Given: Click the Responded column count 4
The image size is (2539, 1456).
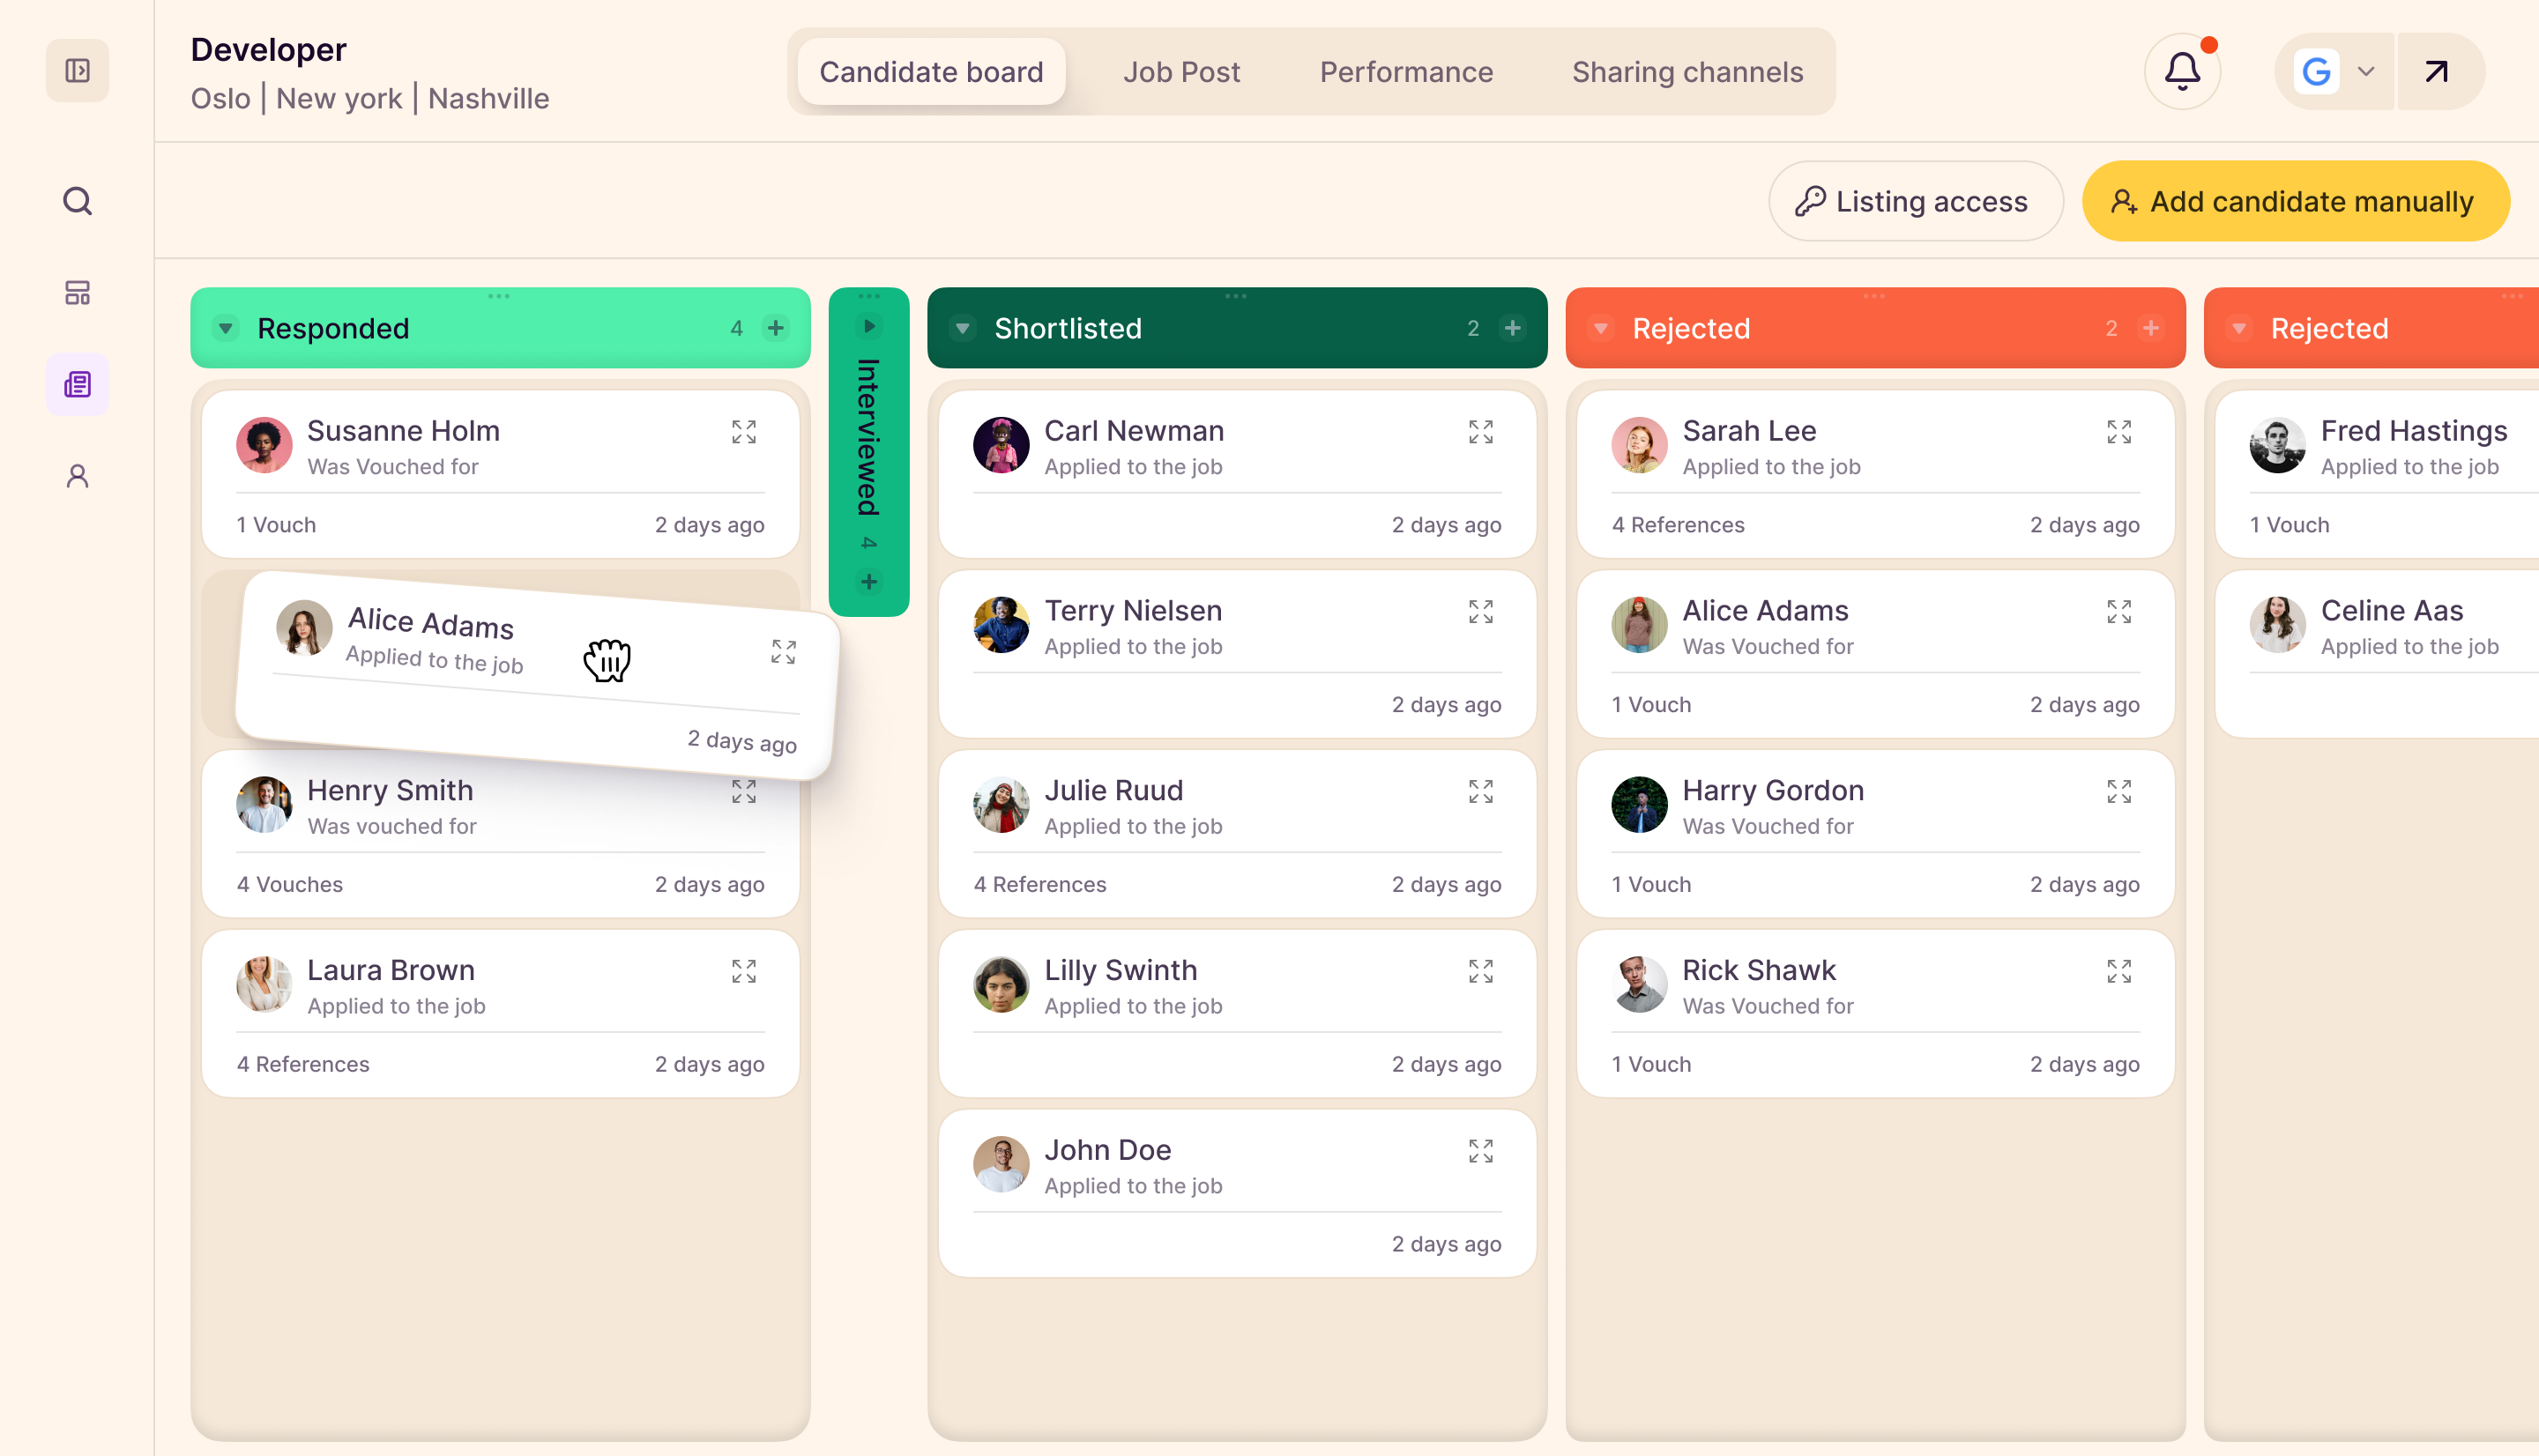Looking at the screenshot, I should [x=736, y=328].
